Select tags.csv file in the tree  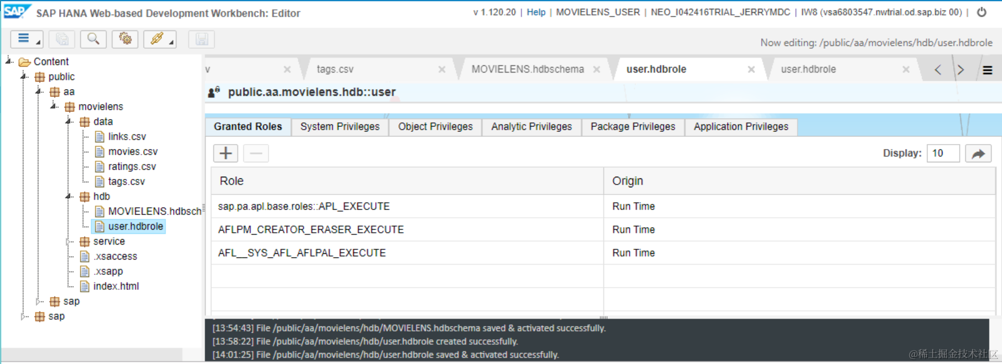point(126,182)
